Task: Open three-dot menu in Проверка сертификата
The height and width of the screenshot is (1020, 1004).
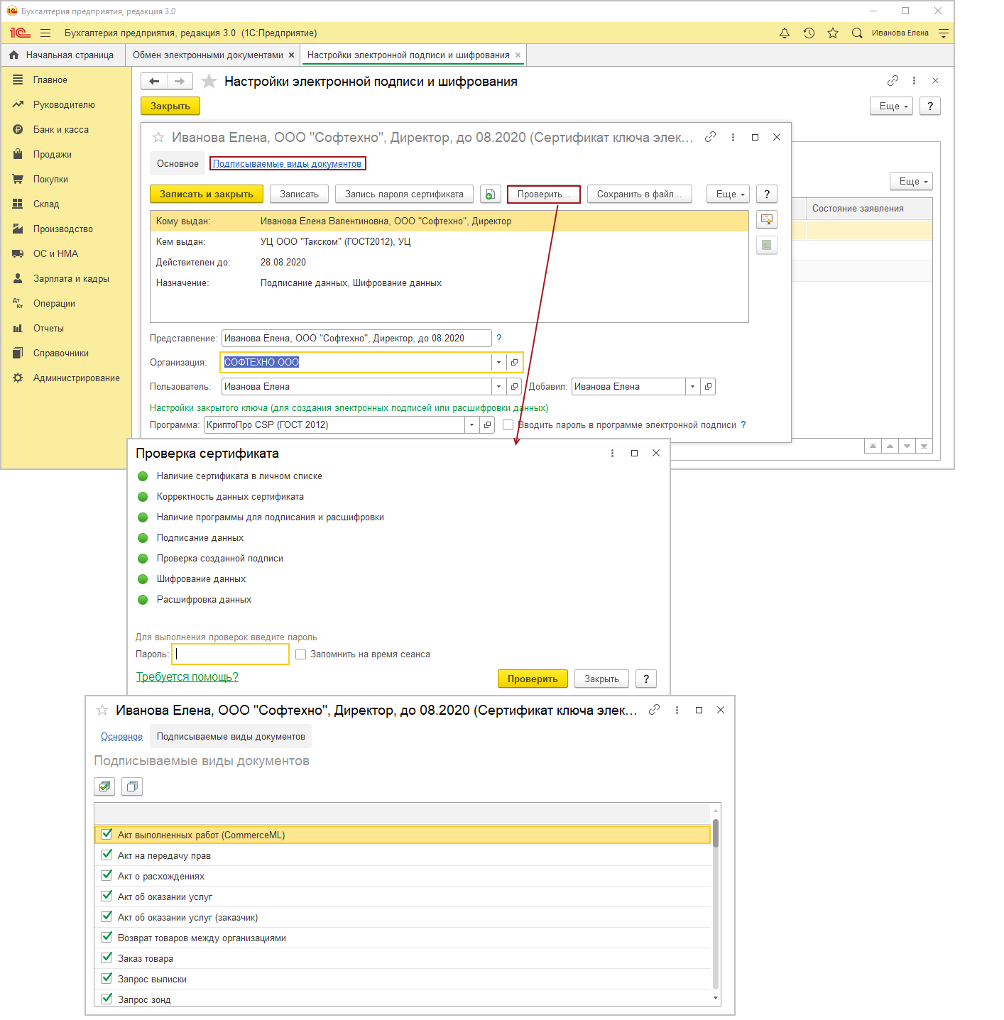Action: (612, 453)
